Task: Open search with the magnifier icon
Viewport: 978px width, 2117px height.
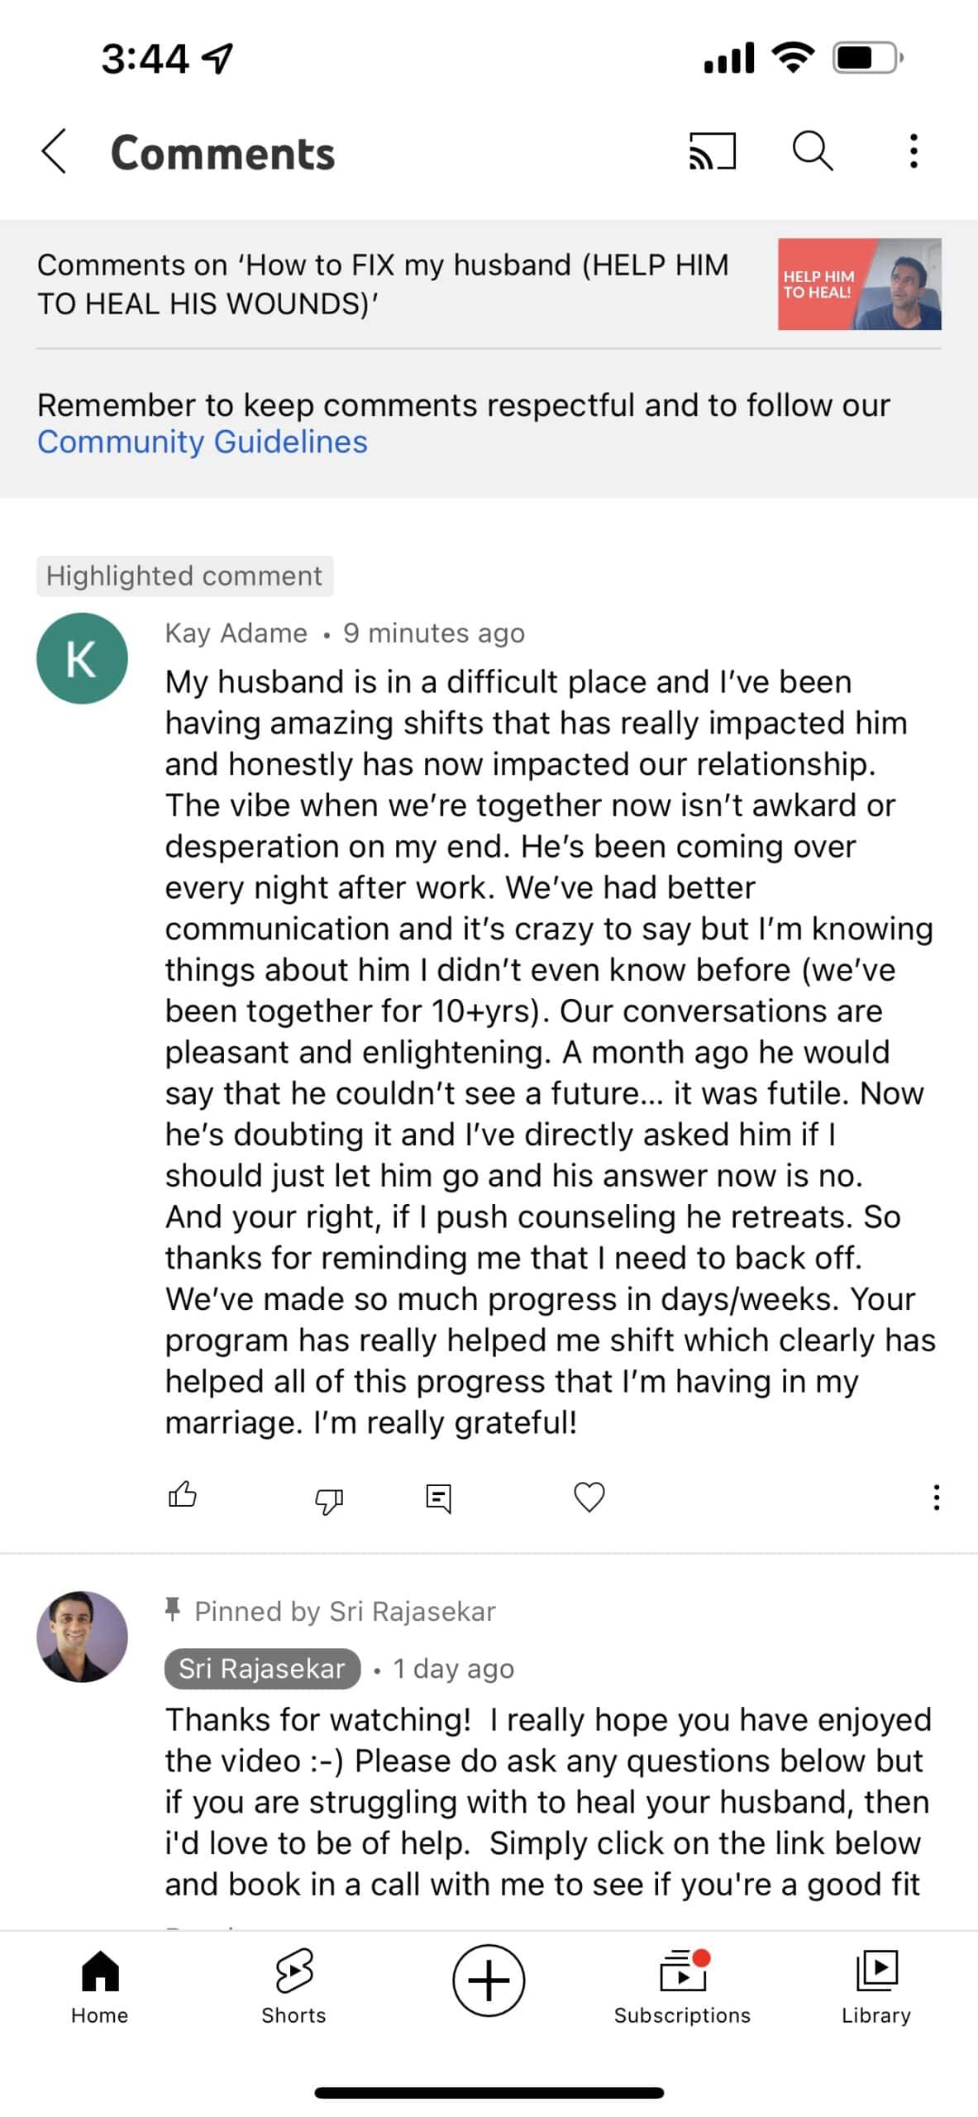Action: point(813,151)
